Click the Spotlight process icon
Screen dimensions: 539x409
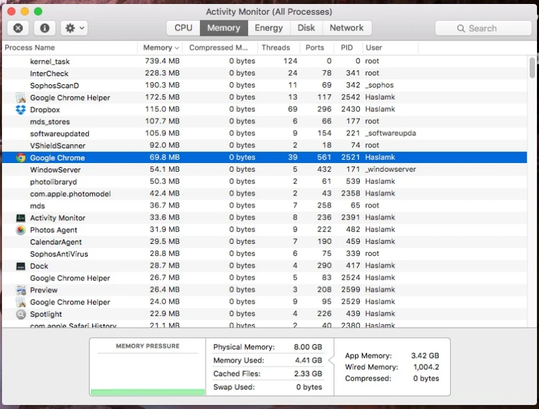[21, 314]
